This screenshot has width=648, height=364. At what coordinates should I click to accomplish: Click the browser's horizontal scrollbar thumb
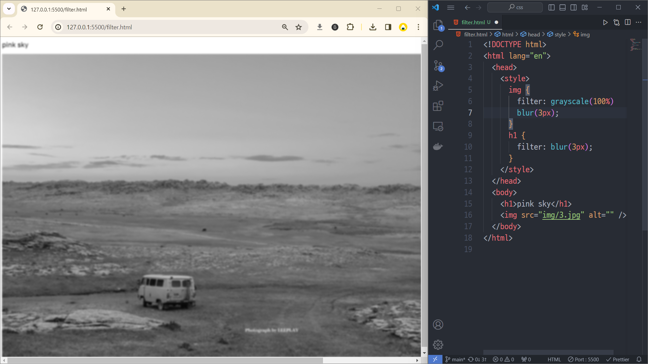(x=165, y=360)
